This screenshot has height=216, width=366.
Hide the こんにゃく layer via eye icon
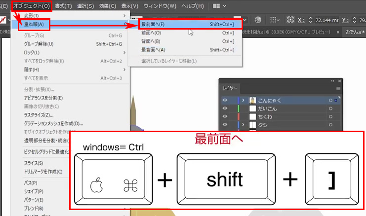(x=225, y=100)
